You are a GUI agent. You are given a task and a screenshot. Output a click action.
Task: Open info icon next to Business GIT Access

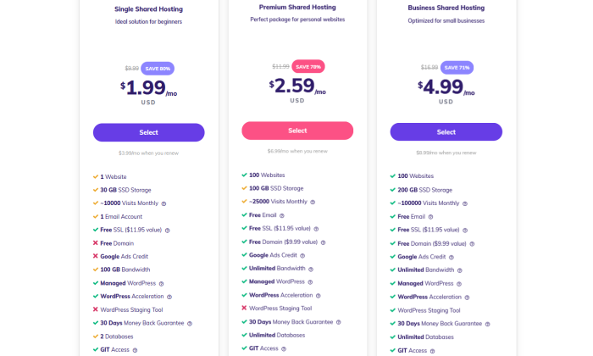[433, 351]
